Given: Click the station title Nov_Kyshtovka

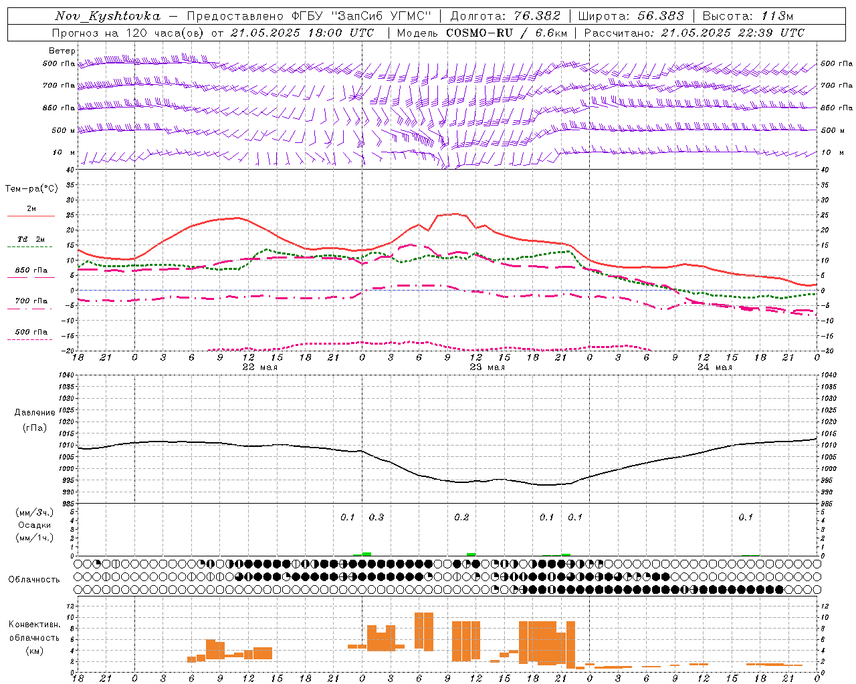Looking at the screenshot, I should [108, 16].
